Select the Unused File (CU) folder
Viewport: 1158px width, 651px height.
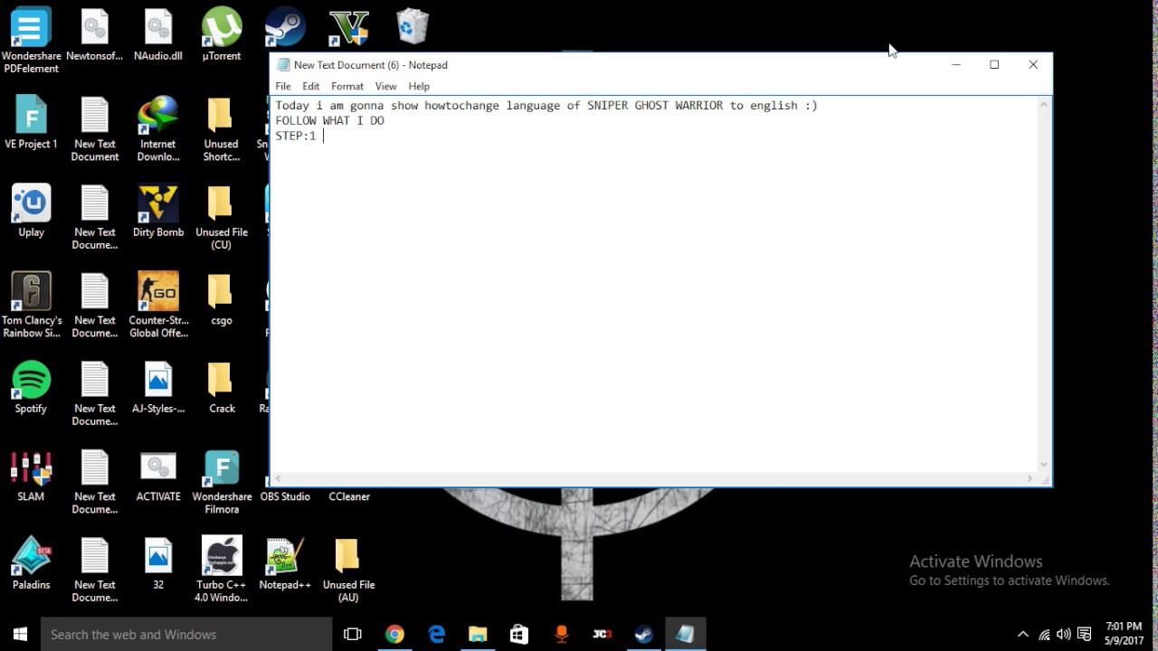pyautogui.click(x=221, y=218)
